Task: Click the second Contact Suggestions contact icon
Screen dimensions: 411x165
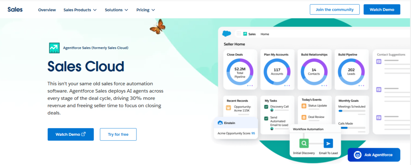Action: [x=379, y=89]
